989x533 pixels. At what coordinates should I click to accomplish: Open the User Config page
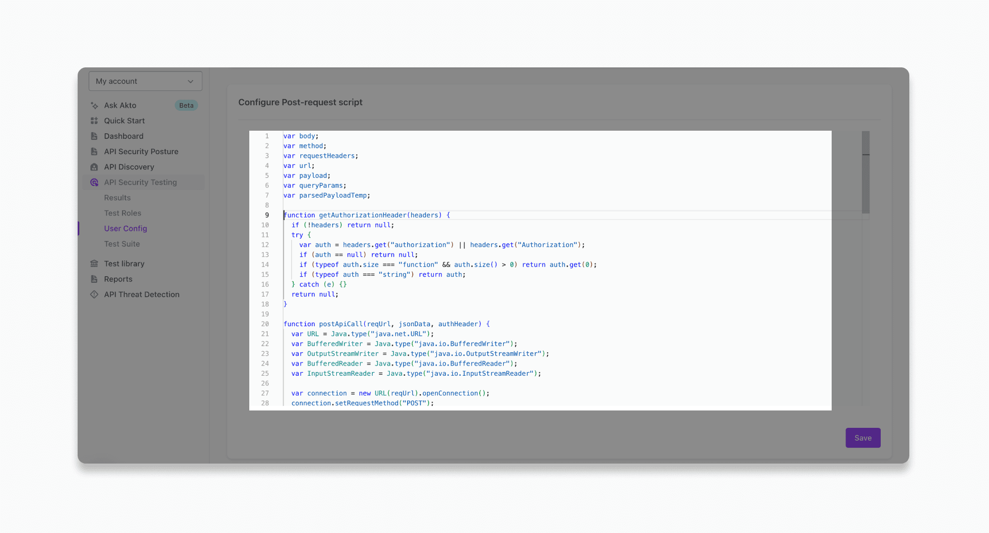125,228
